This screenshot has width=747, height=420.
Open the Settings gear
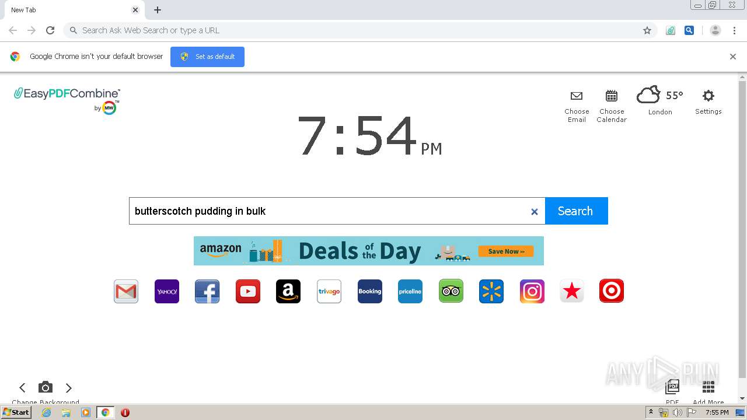coord(708,101)
